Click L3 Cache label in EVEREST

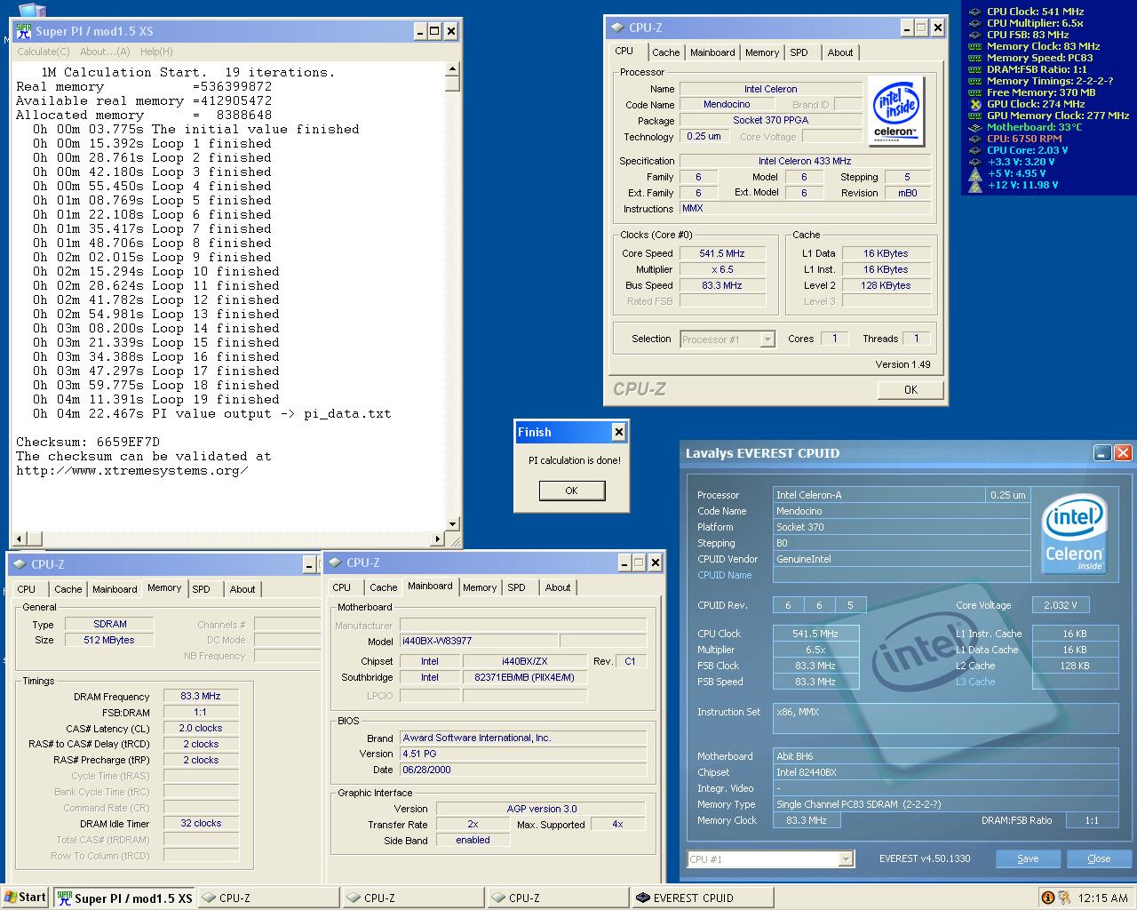coord(975,682)
